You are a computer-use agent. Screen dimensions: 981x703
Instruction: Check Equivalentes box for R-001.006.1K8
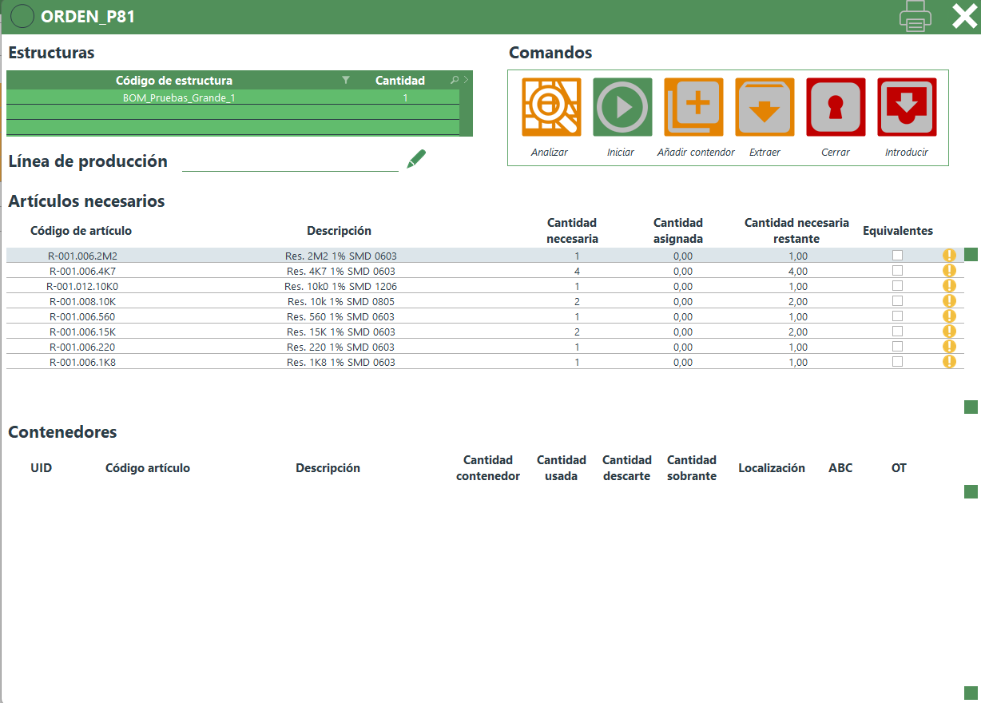point(897,362)
